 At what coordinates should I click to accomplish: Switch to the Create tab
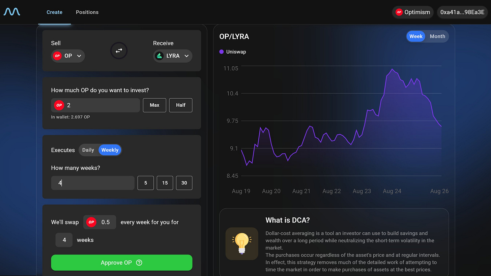[54, 12]
